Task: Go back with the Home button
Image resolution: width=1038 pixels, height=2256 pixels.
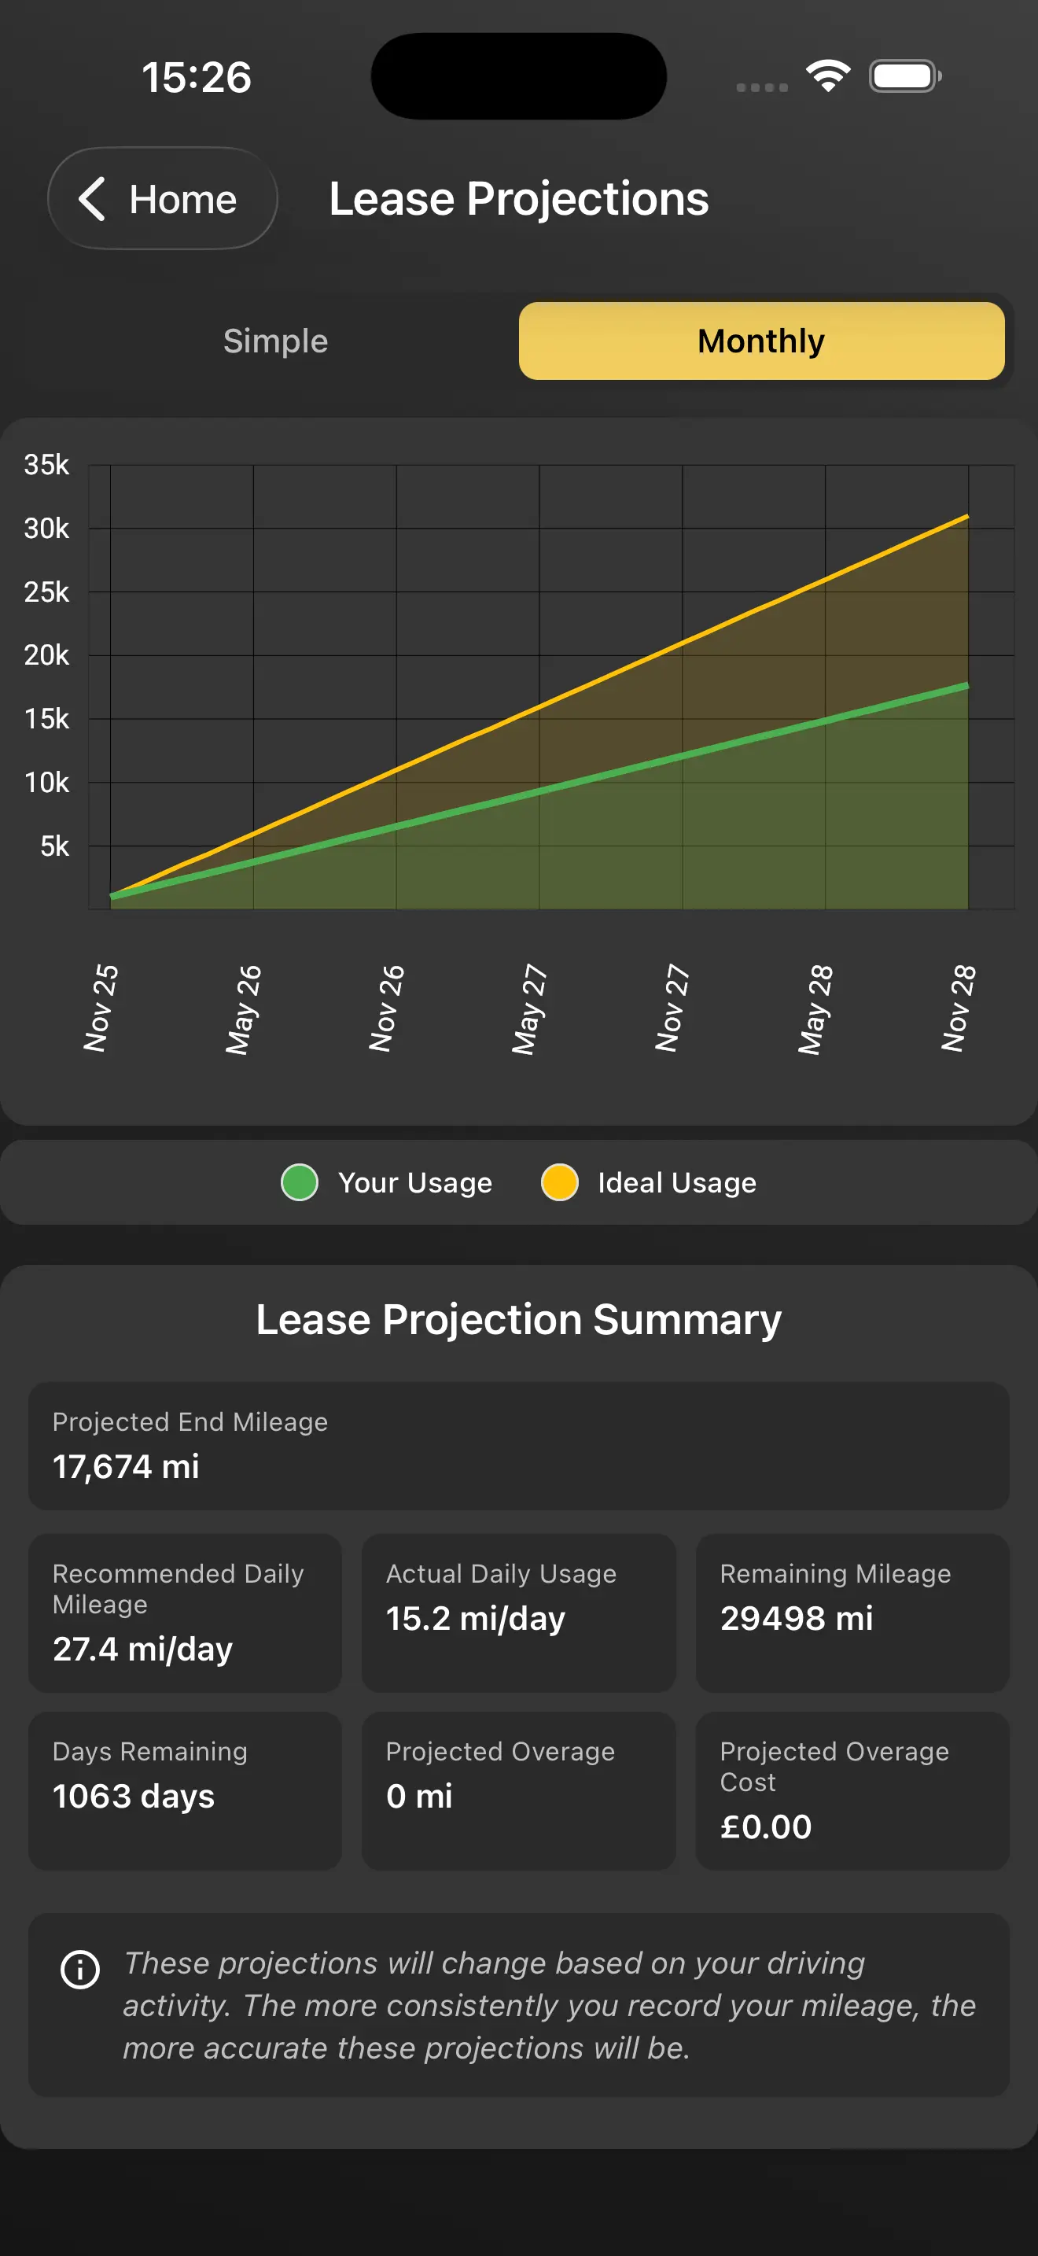Action: [x=163, y=199]
